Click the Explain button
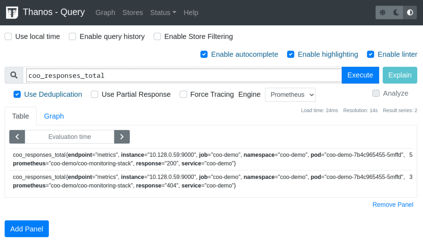 400,75
